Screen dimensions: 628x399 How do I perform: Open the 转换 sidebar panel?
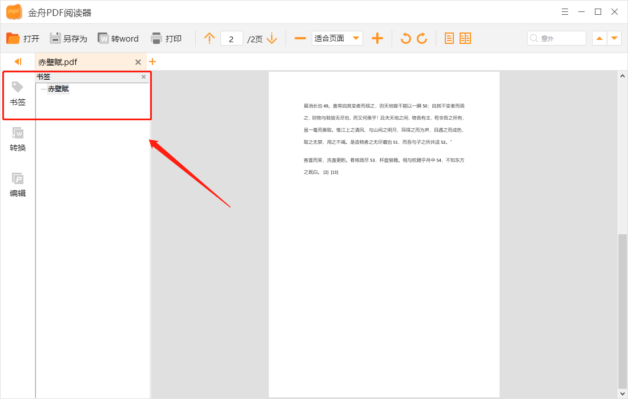[x=18, y=140]
